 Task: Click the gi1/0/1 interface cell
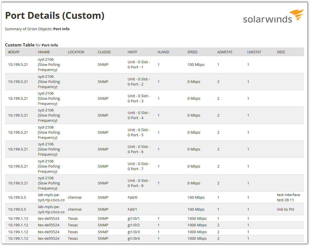tap(134, 219)
